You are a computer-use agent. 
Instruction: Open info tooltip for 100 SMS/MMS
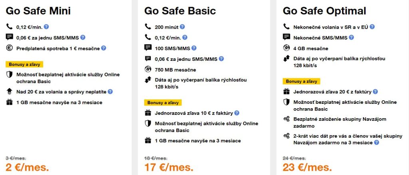point(194,48)
